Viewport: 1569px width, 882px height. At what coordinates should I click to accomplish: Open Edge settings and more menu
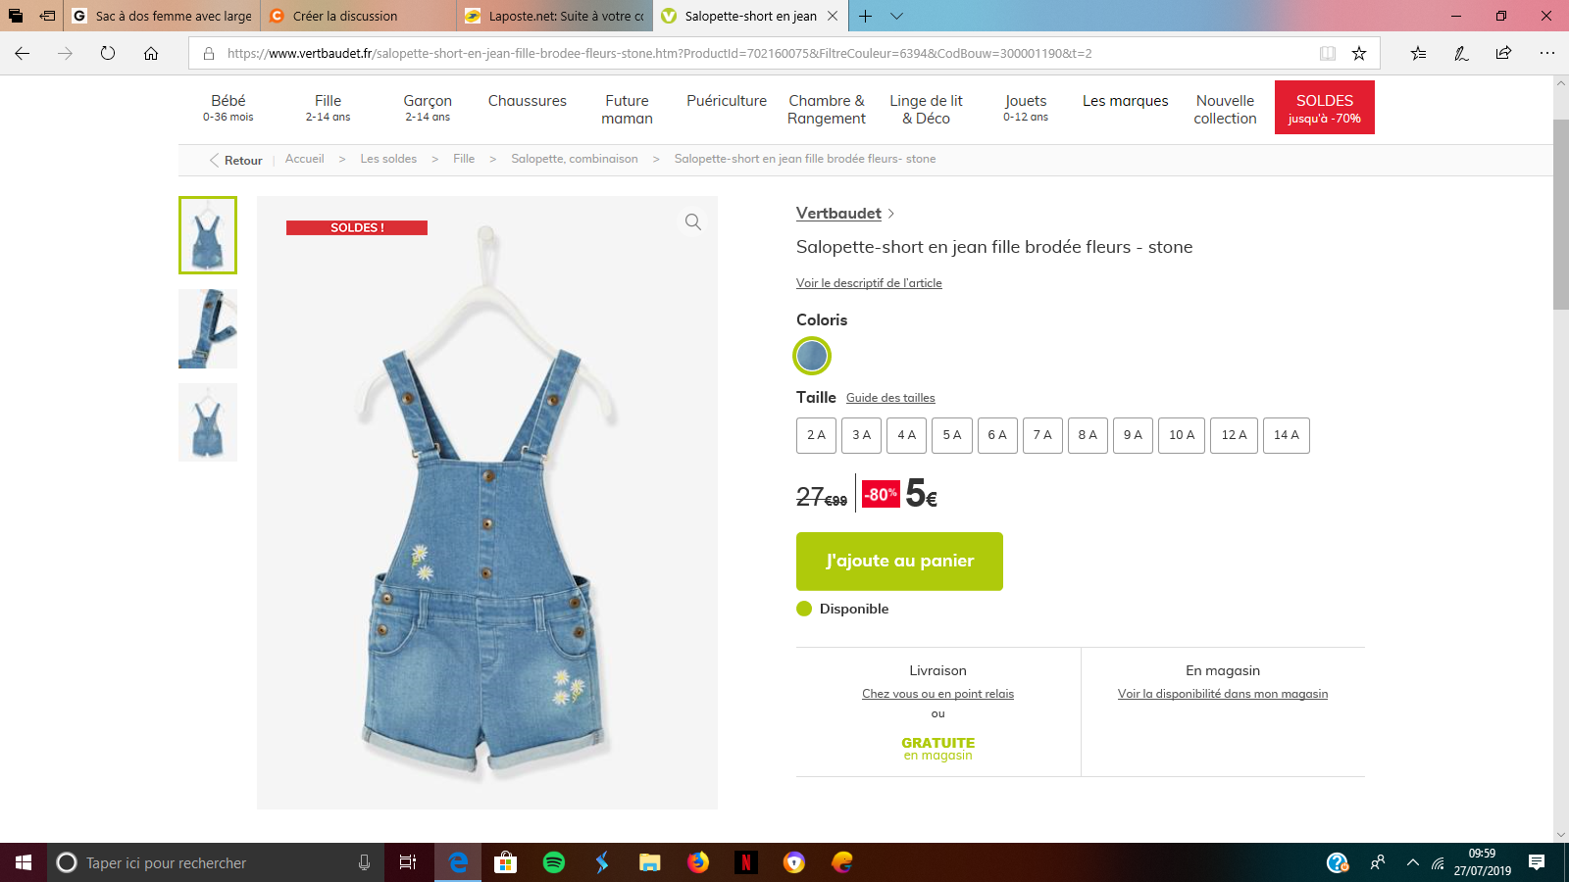pyautogui.click(x=1546, y=54)
